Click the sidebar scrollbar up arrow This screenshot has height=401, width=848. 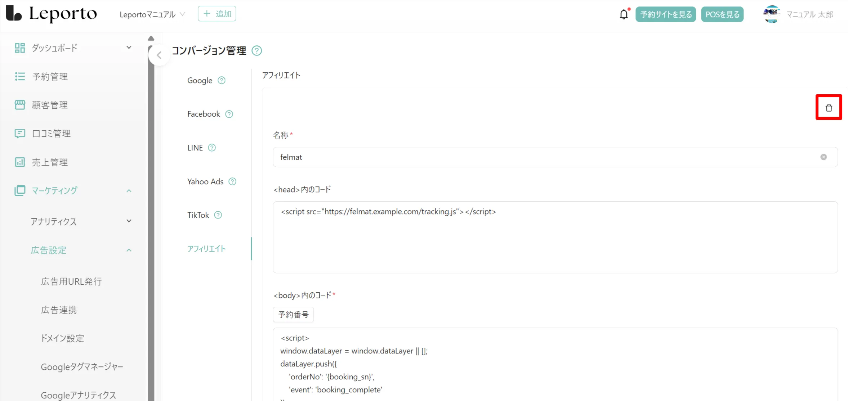151,38
